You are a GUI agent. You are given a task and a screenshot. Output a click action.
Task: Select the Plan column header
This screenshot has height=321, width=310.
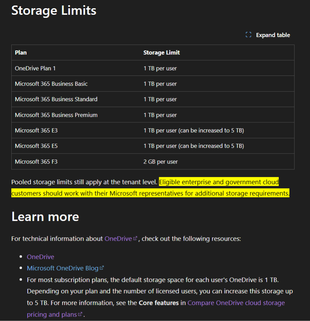tap(21, 52)
